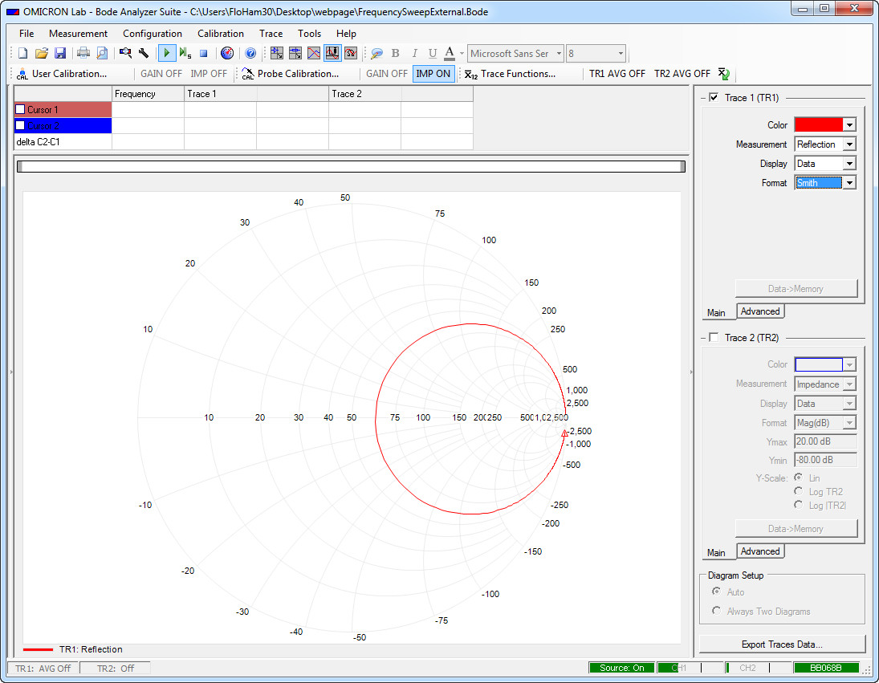Image resolution: width=879 pixels, height=683 pixels.
Task: Open Trace 1 Color dropdown
Action: pos(850,125)
